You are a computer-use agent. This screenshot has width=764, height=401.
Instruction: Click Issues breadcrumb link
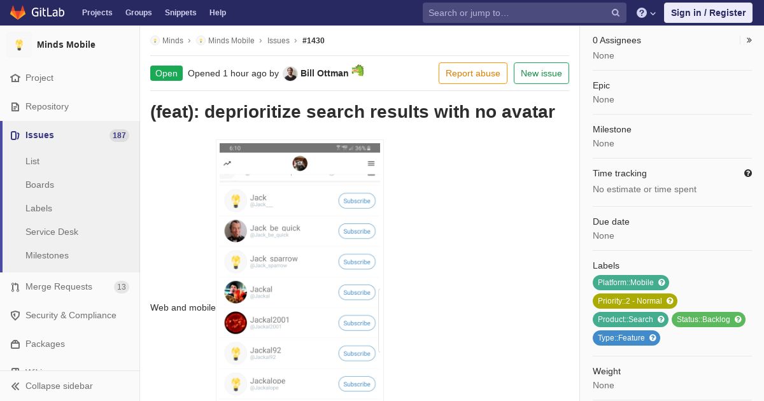tap(278, 41)
